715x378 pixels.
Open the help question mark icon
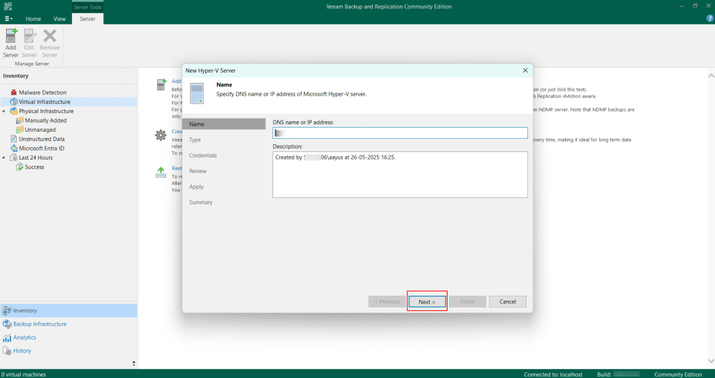click(x=709, y=18)
